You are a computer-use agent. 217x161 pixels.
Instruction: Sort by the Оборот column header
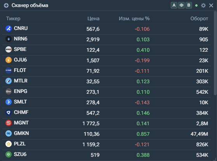click(199, 19)
